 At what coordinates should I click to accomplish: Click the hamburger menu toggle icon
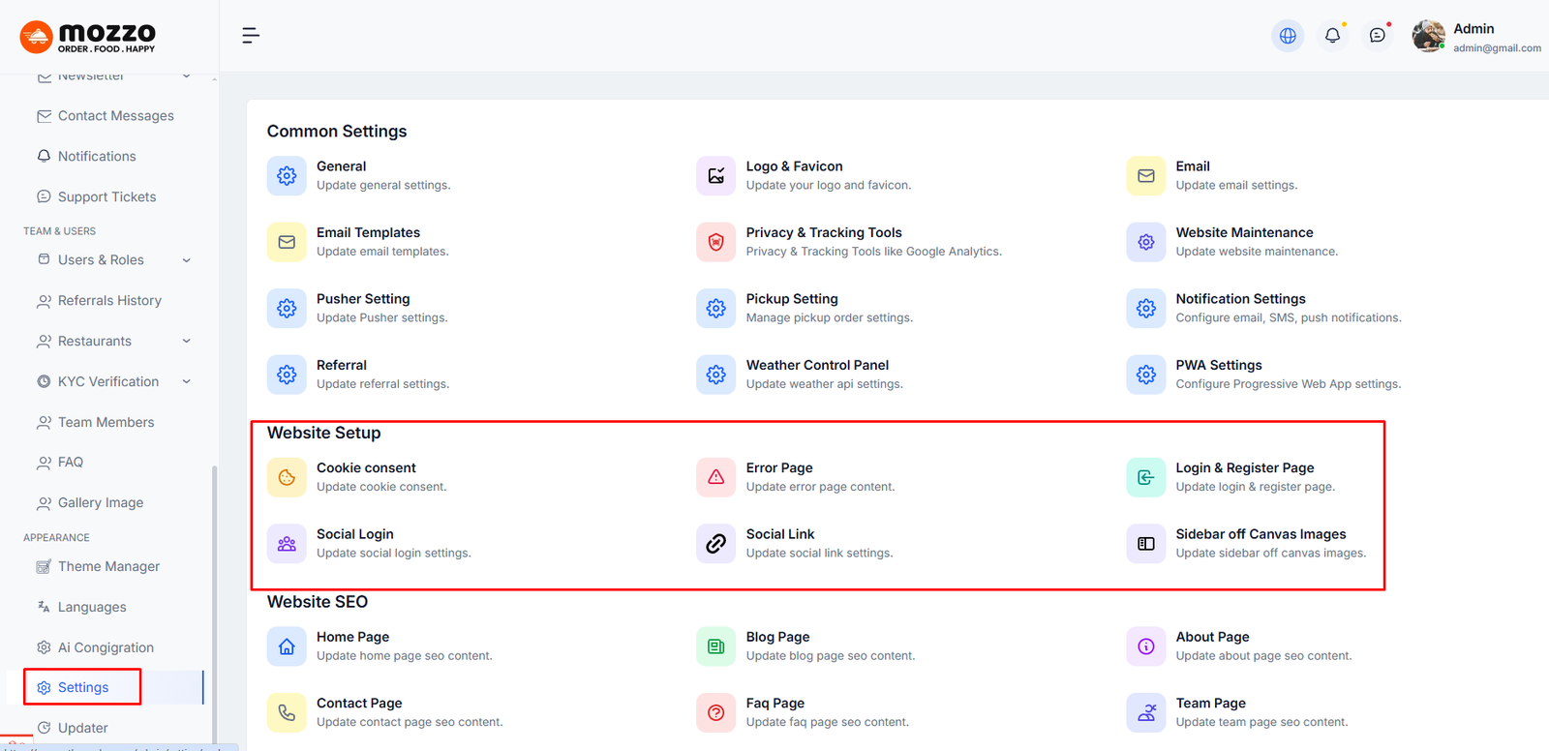click(x=250, y=36)
